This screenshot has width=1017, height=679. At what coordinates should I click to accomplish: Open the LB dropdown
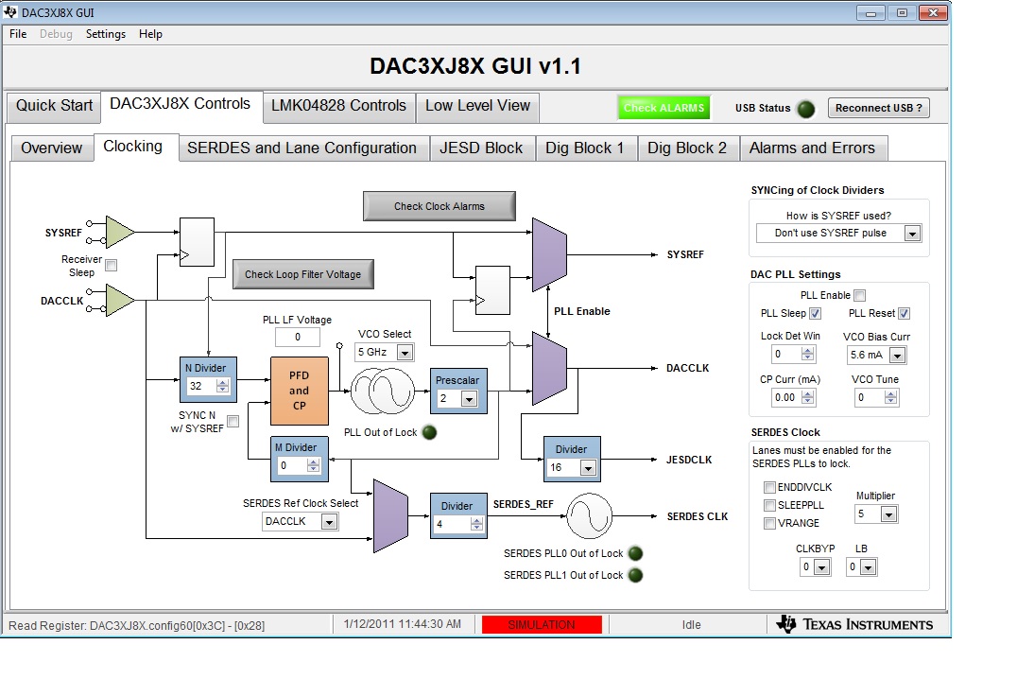point(868,567)
